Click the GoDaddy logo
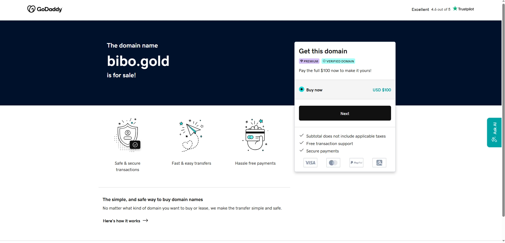The height and width of the screenshot is (243, 505). (44, 9)
